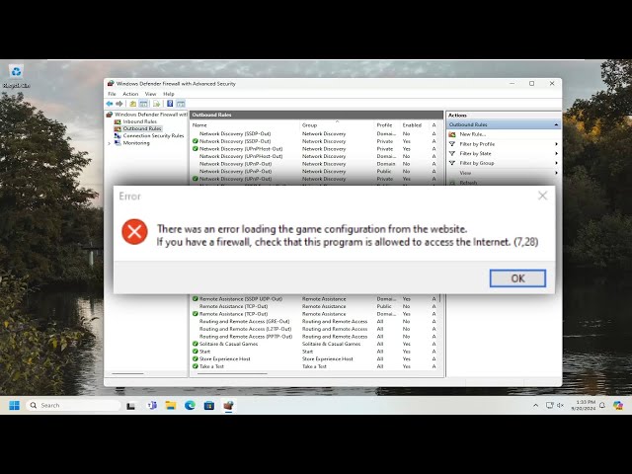Click the muted volume tray icon

pyautogui.click(x=560, y=405)
